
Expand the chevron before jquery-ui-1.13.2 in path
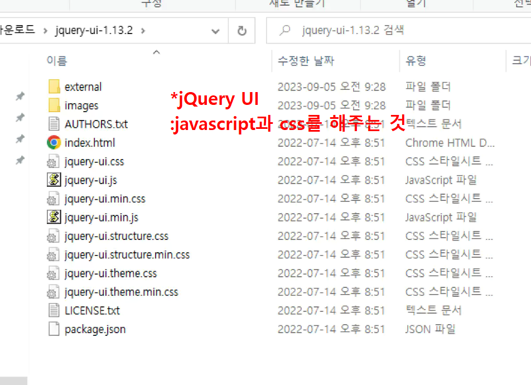[x=45, y=31]
